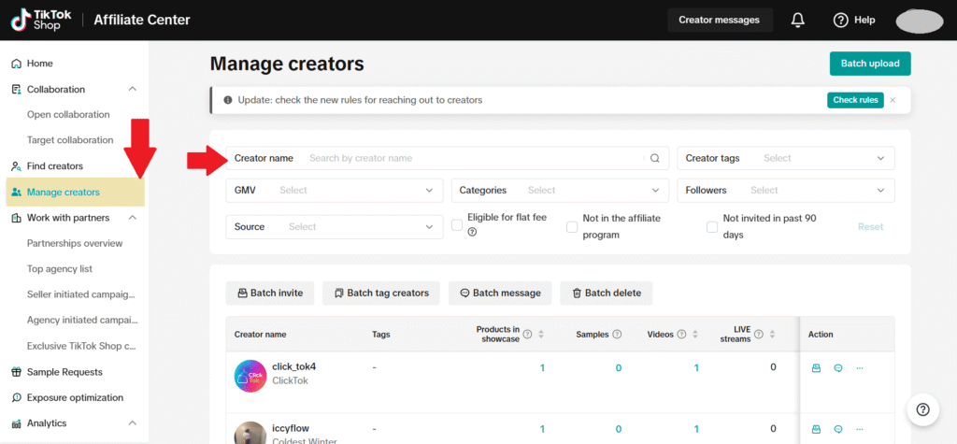
Task: Click the message icon for click_tok4 row
Action: [x=837, y=368]
